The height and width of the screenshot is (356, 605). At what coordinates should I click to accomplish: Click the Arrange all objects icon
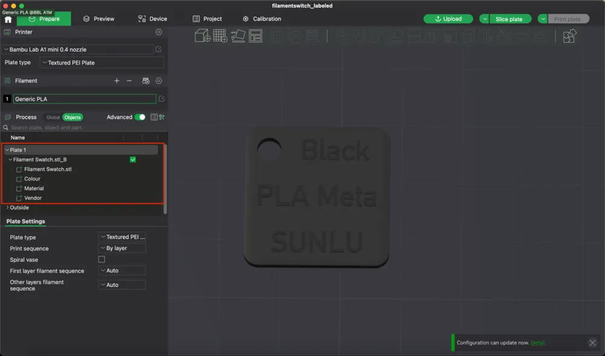[255, 36]
